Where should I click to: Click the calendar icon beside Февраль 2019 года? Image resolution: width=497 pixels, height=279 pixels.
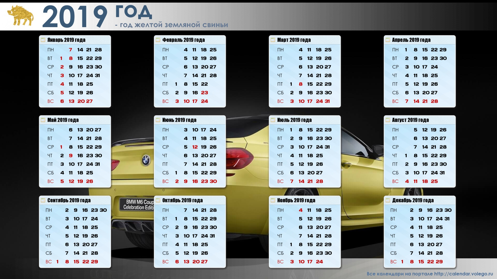pos(158,40)
